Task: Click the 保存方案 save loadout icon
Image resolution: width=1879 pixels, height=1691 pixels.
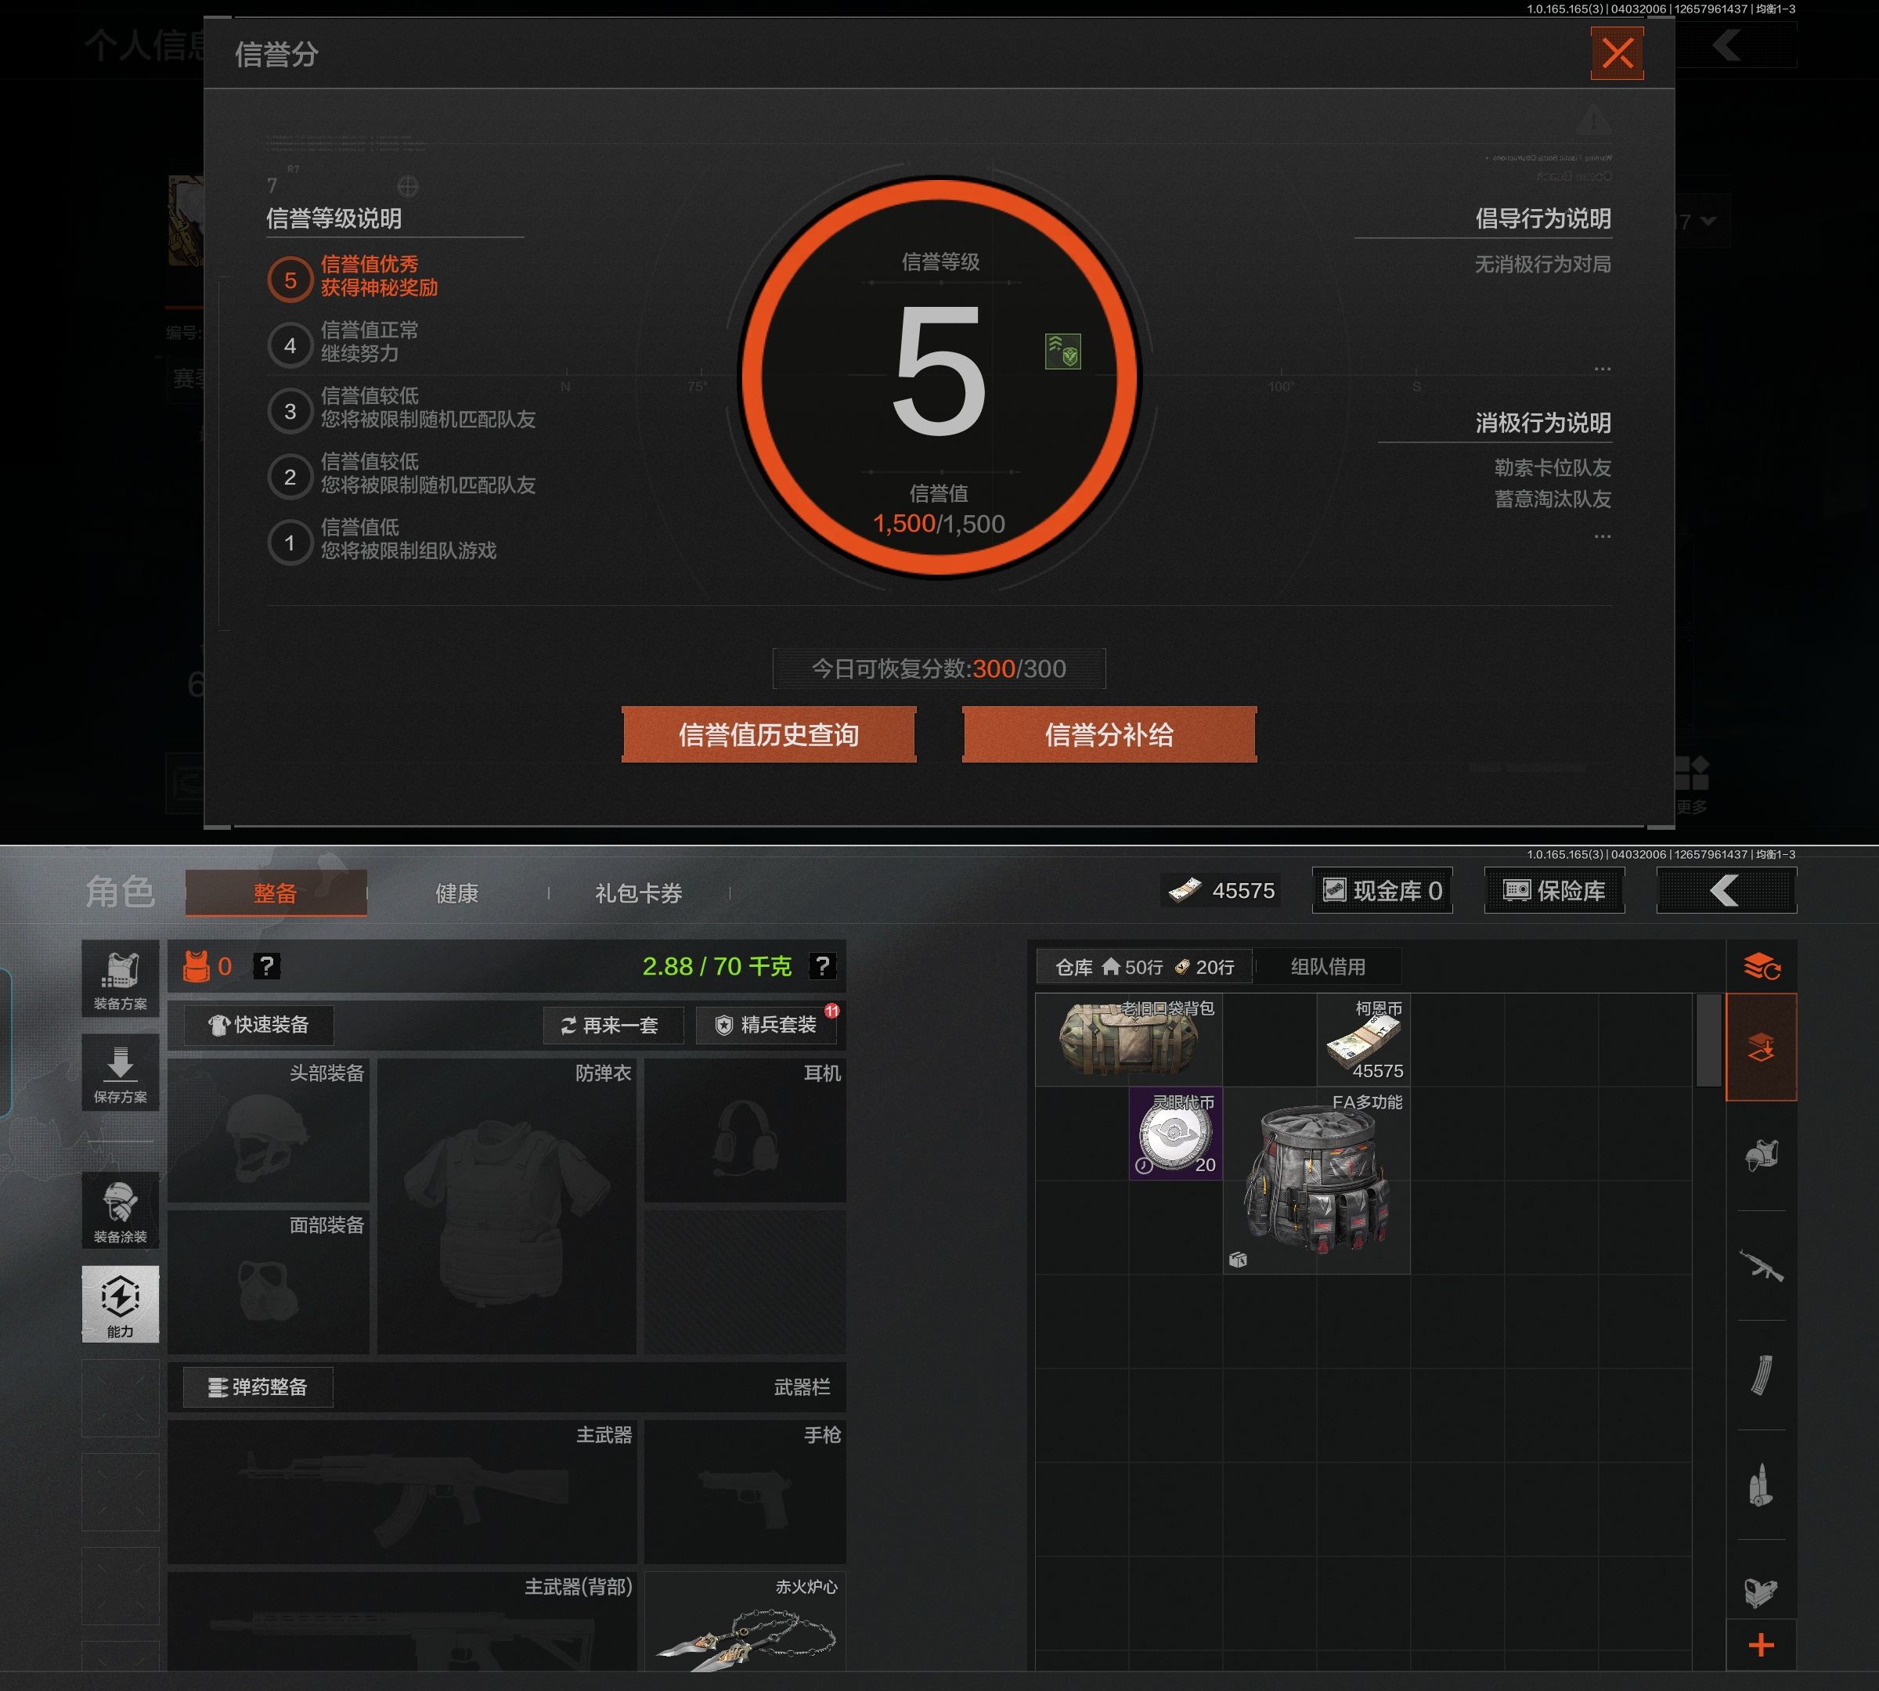Action: 120,1073
